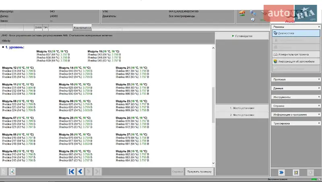
Task: Collapse the Режимы panel
Action: (x=319, y=27)
